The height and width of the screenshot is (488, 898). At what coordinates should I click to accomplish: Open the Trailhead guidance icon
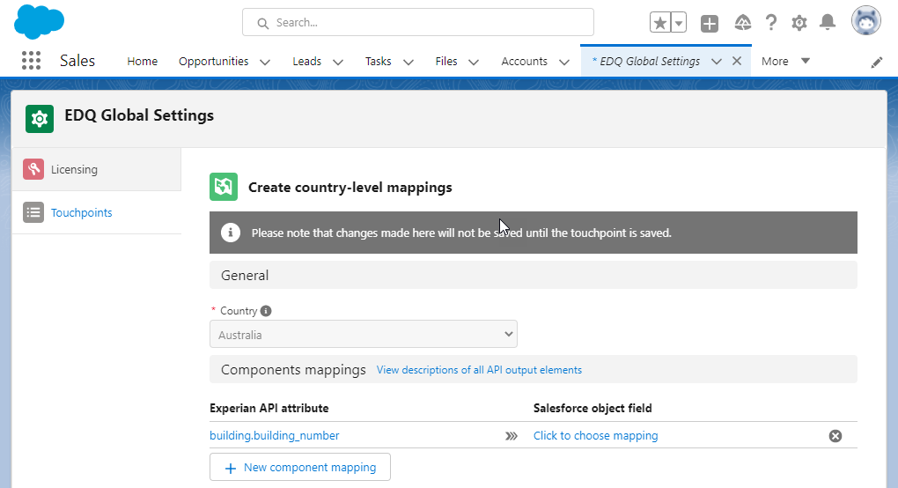tap(743, 23)
